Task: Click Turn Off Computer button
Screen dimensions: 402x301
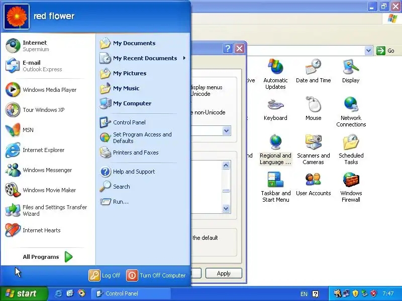Action: click(156, 275)
